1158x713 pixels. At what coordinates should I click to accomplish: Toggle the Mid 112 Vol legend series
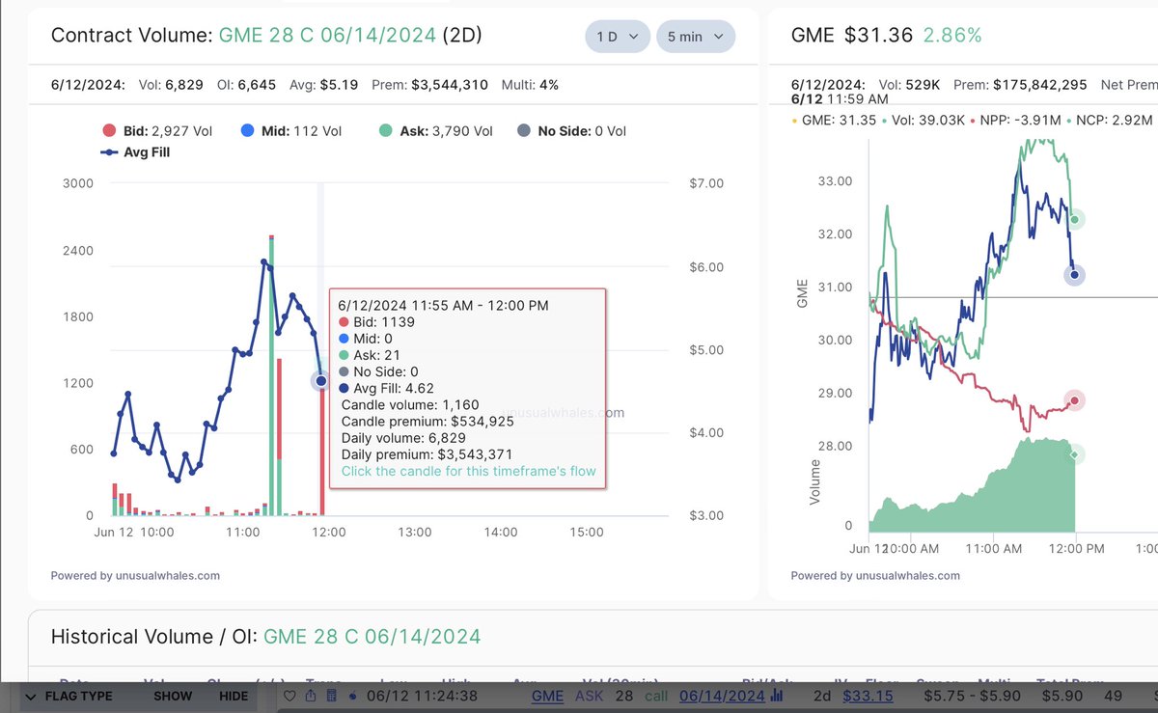pos(291,130)
